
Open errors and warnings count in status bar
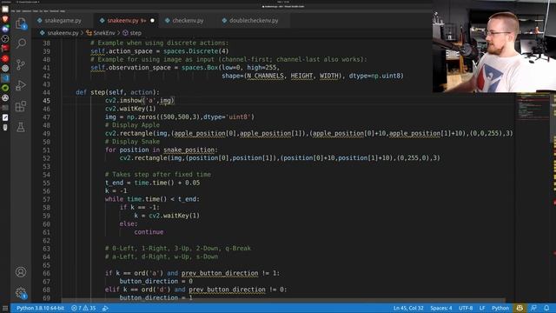point(83,308)
